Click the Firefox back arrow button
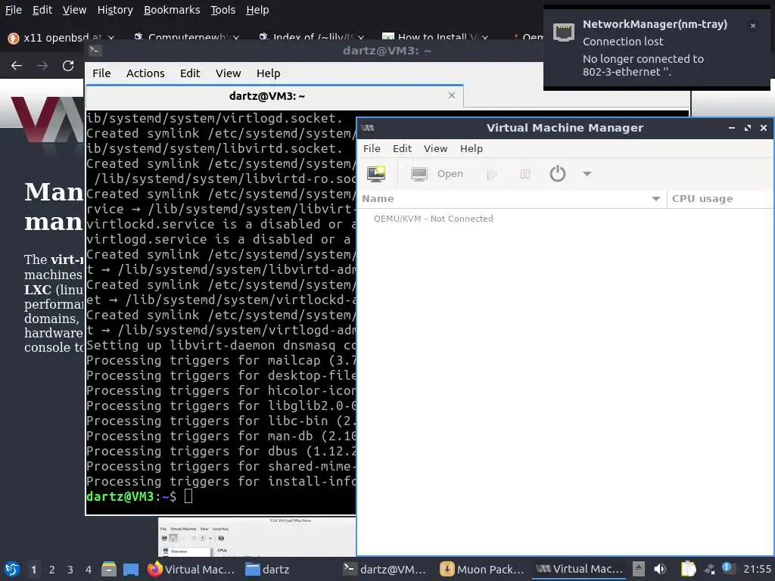 click(x=17, y=66)
